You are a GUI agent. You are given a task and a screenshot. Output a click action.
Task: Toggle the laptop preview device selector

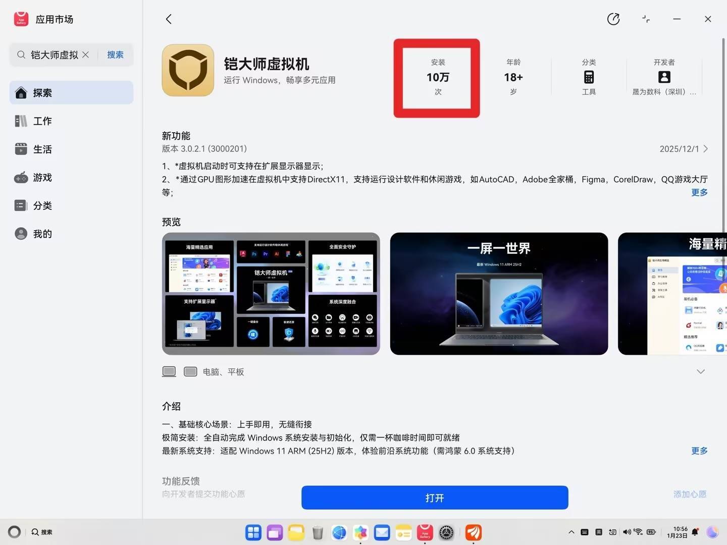tap(169, 371)
